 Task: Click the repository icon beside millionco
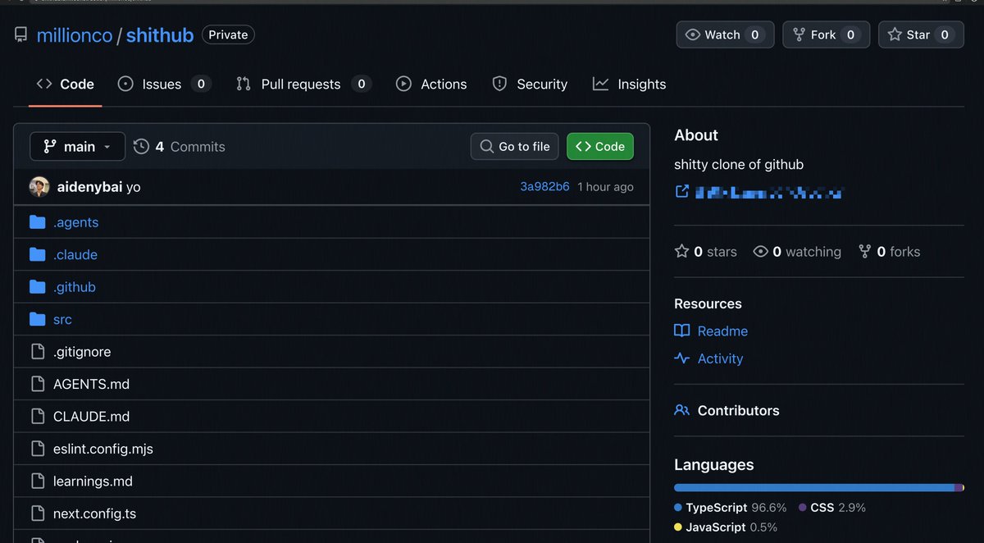pos(20,35)
